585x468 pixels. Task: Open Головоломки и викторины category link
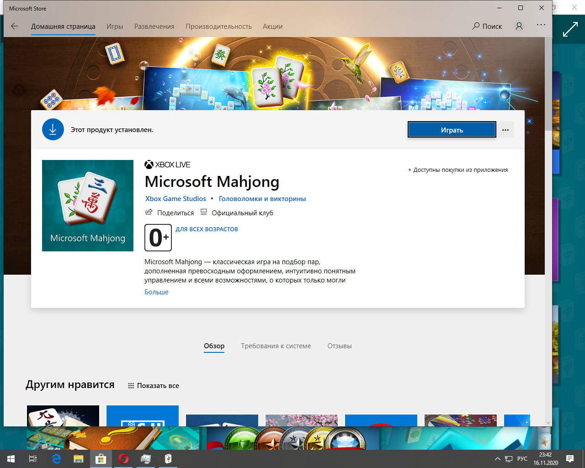click(x=262, y=199)
